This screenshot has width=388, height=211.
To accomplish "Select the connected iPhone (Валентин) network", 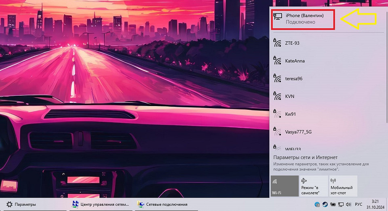I will tap(302, 19).
